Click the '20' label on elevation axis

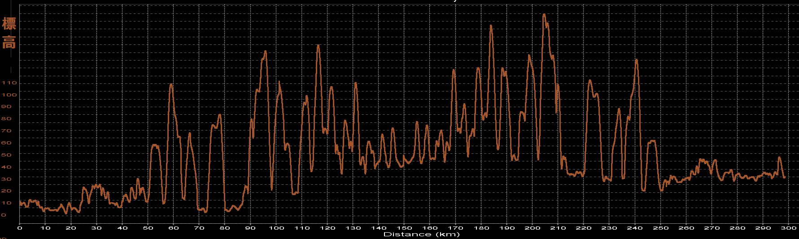pyautogui.click(x=6, y=191)
